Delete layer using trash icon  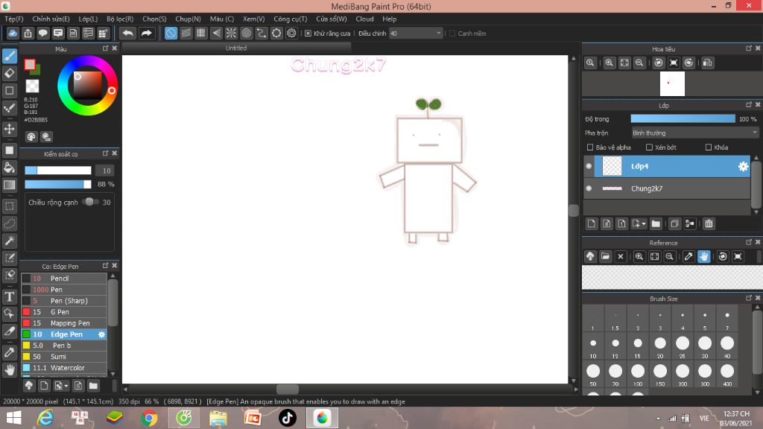[x=709, y=223]
